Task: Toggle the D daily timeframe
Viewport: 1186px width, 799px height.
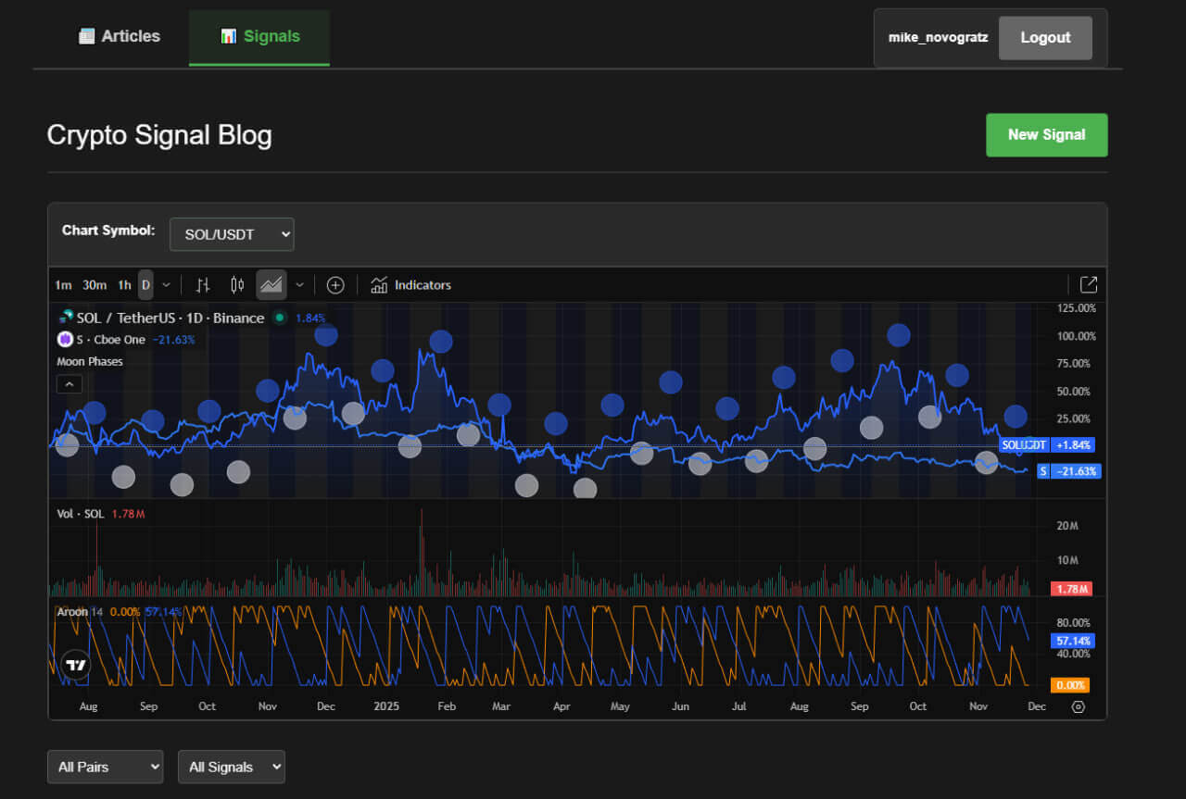Action: [145, 285]
